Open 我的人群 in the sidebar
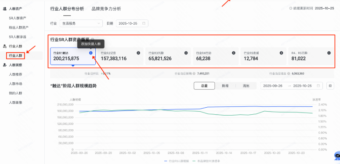Viewport: 340px width, 164px height. (15, 93)
